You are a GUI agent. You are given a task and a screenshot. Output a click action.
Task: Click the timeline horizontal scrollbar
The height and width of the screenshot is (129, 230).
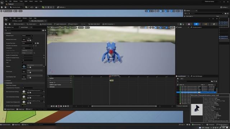(124, 106)
